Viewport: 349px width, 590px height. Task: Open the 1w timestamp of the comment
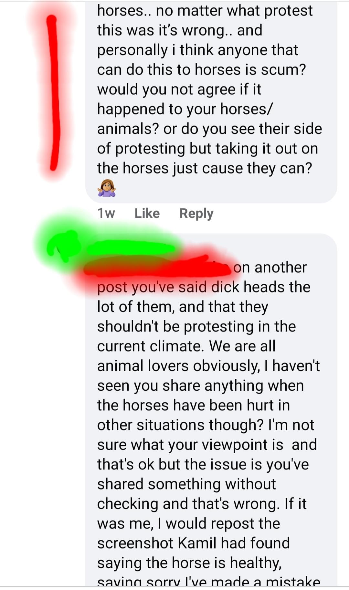pyautogui.click(x=106, y=213)
